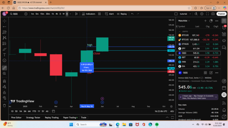The width and height of the screenshot is (228, 128).
Task: Open the Fibonacci retracement tools
Action: click(x=4, y=32)
